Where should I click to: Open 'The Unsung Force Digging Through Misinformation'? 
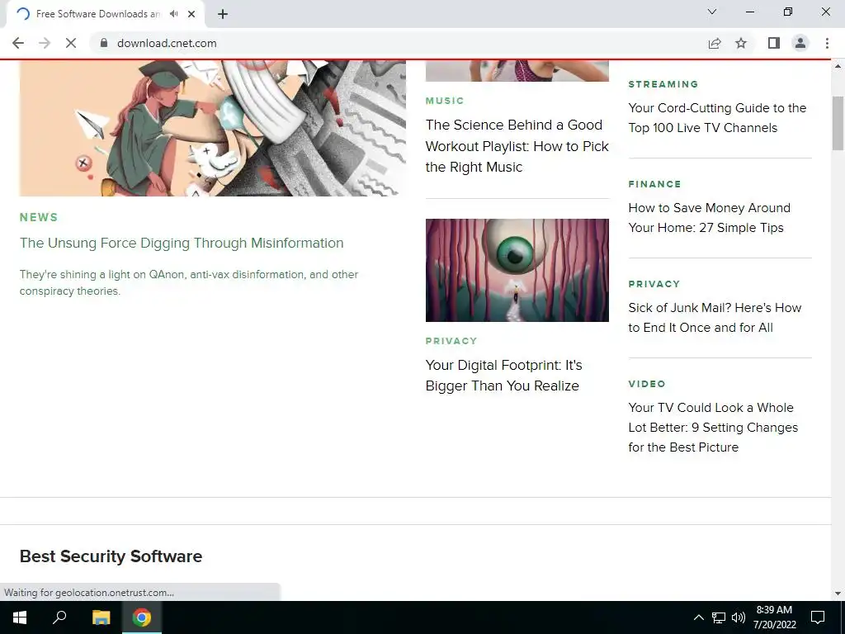[182, 244]
